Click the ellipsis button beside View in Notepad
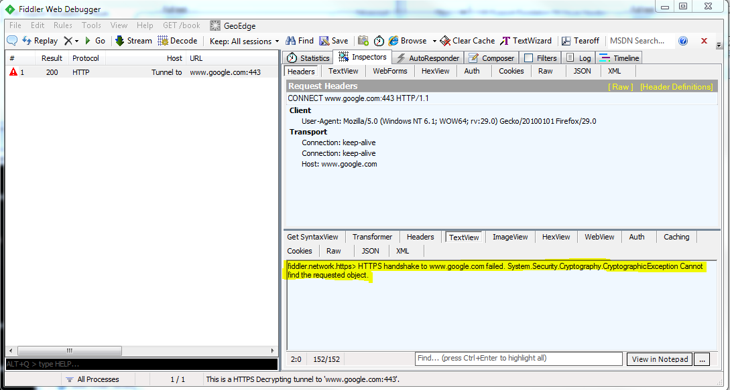730x390 pixels. (703, 359)
